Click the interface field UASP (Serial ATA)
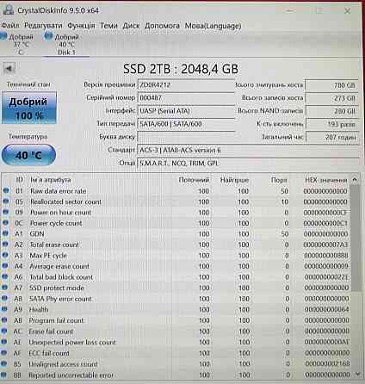This screenshot has width=365, height=384. coord(186,111)
